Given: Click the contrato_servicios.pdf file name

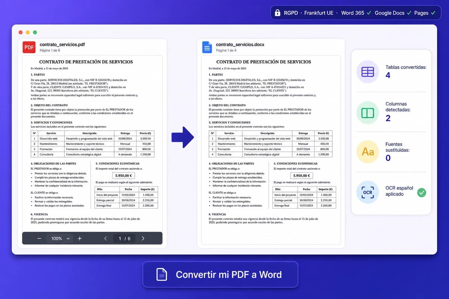Looking at the screenshot, I should (x=62, y=44).
